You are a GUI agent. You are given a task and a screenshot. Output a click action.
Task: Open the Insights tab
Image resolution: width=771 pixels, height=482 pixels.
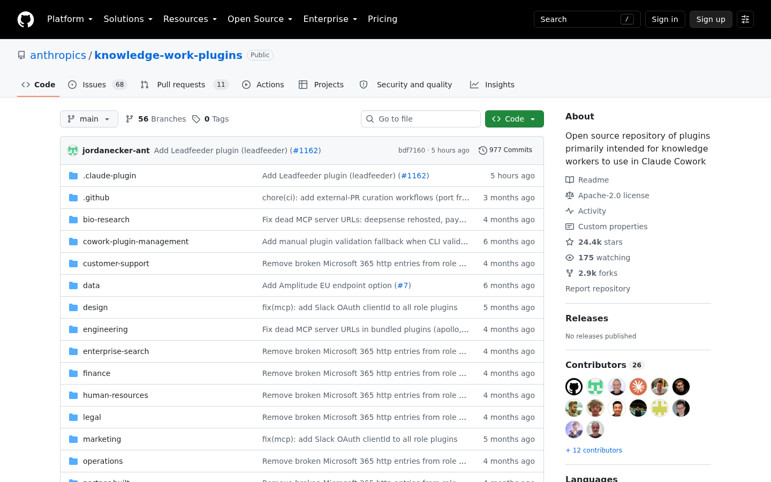pos(492,85)
